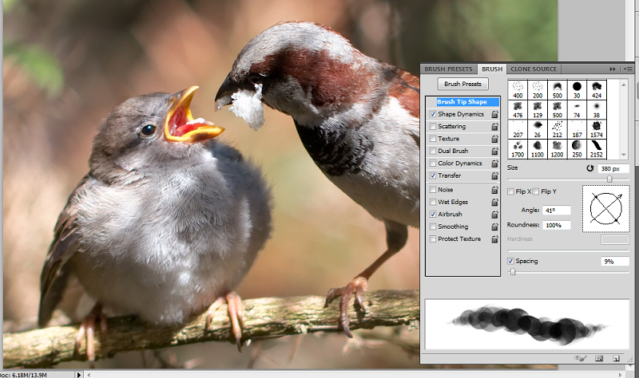Select the 1574 brush tip
Viewport: 639px width, 378px height.
pyautogui.click(x=597, y=129)
